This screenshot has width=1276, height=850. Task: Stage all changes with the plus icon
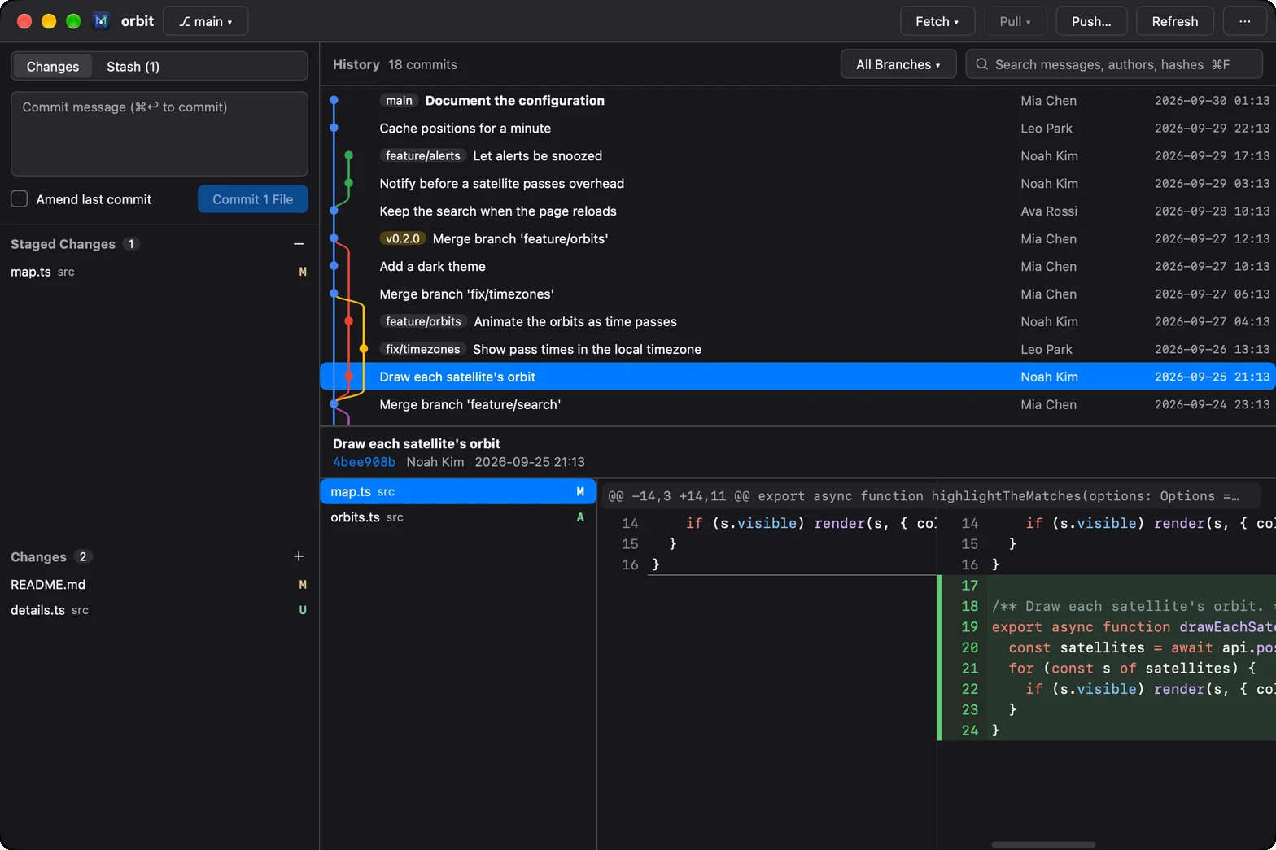click(x=299, y=556)
